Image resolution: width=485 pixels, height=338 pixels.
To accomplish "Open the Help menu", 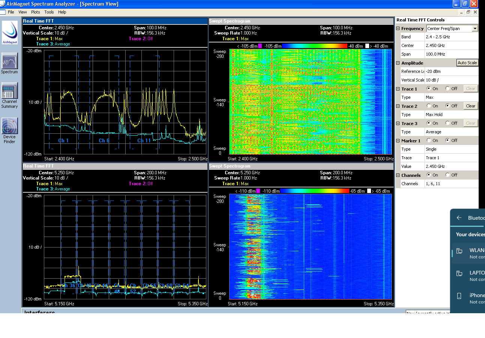I will 62,12.
